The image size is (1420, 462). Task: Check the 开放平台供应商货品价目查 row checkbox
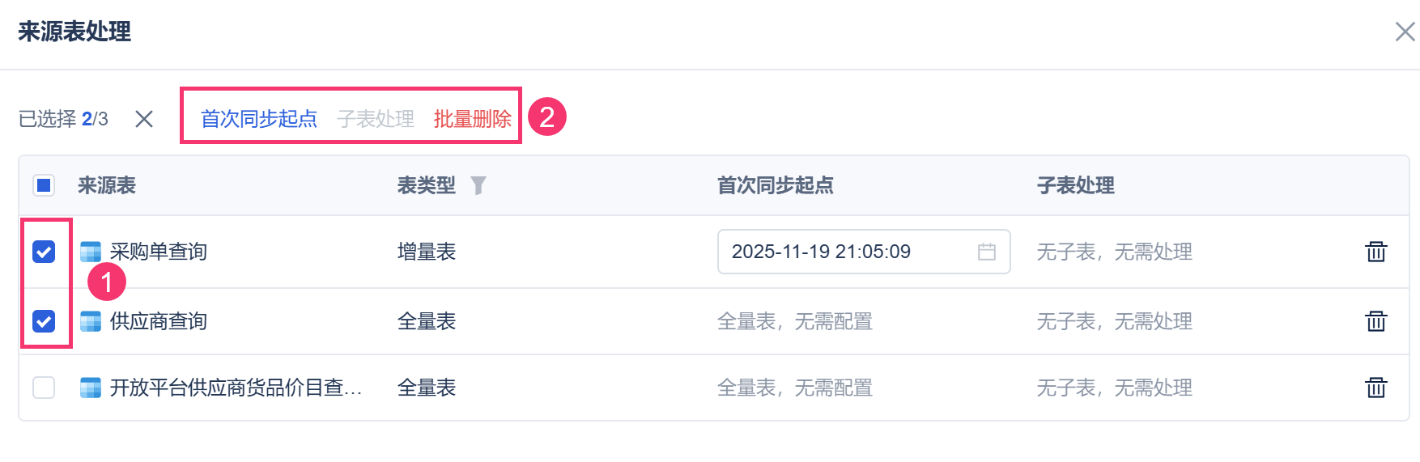(x=44, y=388)
